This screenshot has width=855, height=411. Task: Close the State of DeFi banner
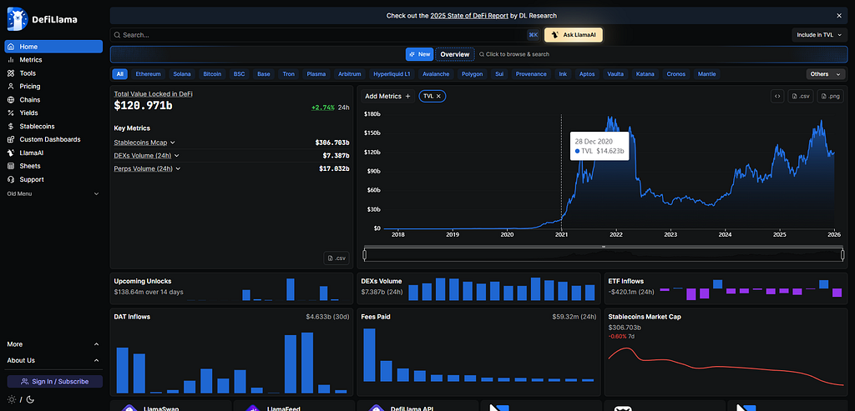click(839, 16)
